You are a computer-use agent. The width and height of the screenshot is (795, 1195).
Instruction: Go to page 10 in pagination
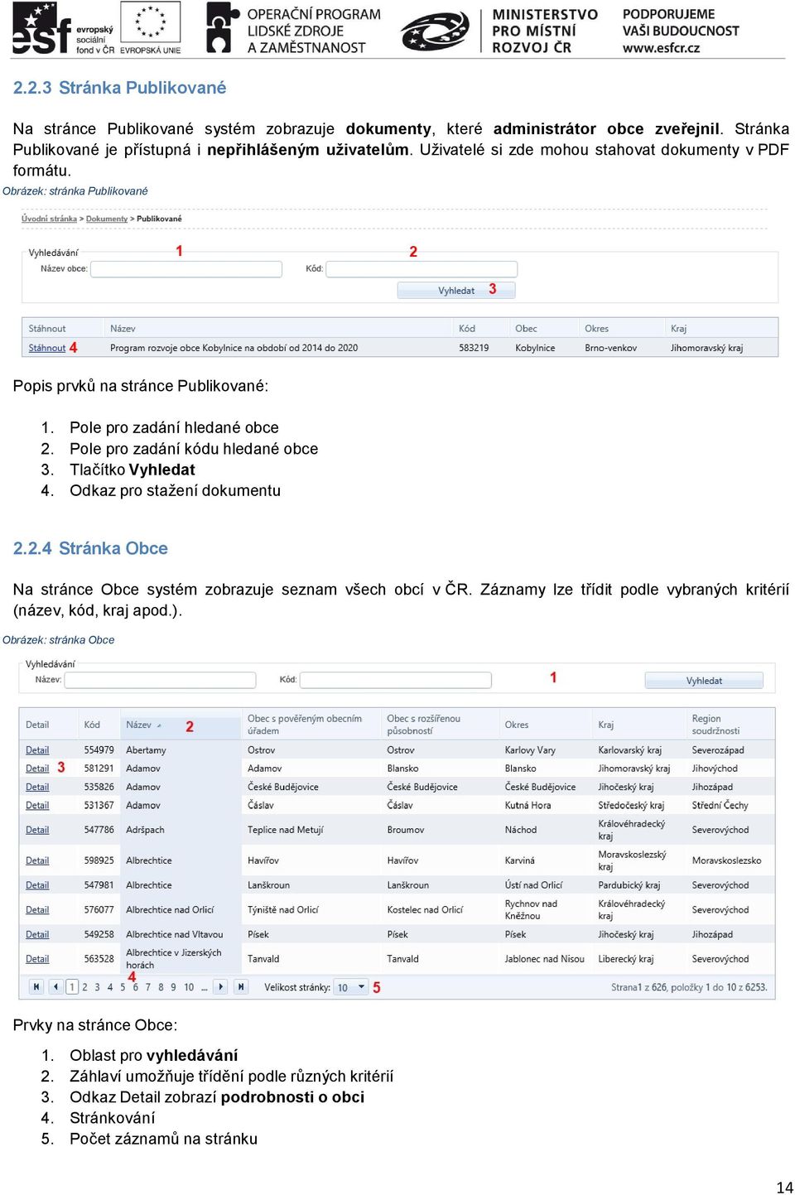(189, 987)
